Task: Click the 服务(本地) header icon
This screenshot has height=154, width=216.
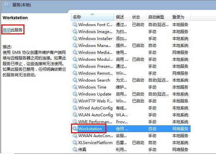Action: [x=7, y=5]
